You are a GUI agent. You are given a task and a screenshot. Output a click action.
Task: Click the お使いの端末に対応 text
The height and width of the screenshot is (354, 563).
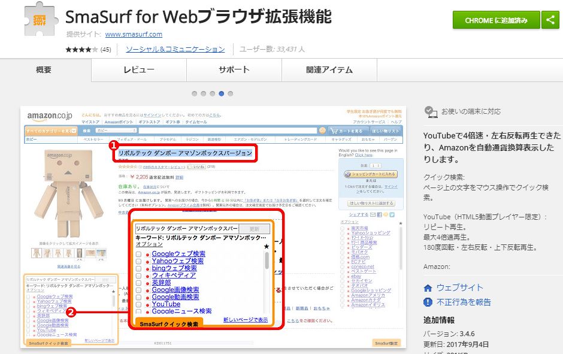click(471, 111)
